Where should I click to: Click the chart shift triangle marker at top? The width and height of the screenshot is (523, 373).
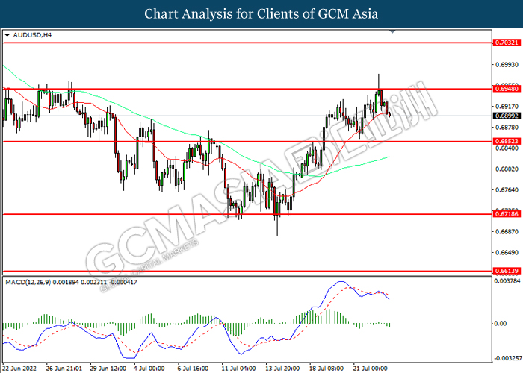392,31
